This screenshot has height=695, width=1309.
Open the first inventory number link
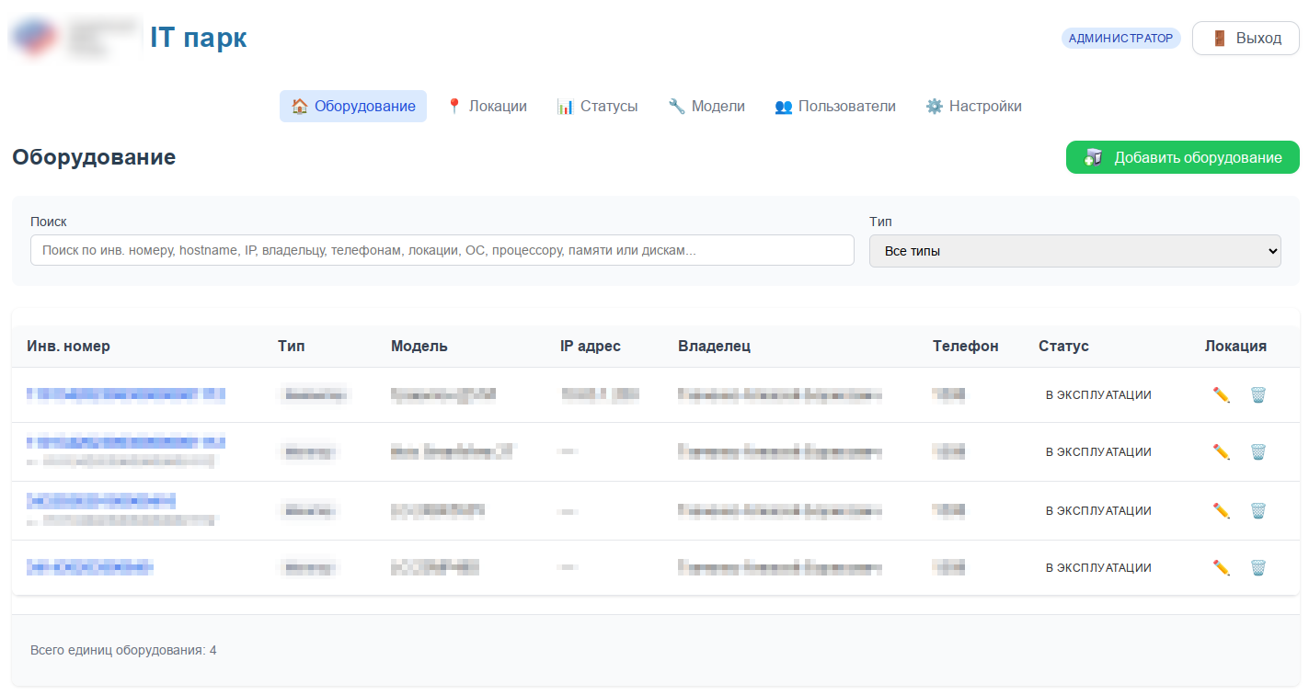(x=126, y=394)
